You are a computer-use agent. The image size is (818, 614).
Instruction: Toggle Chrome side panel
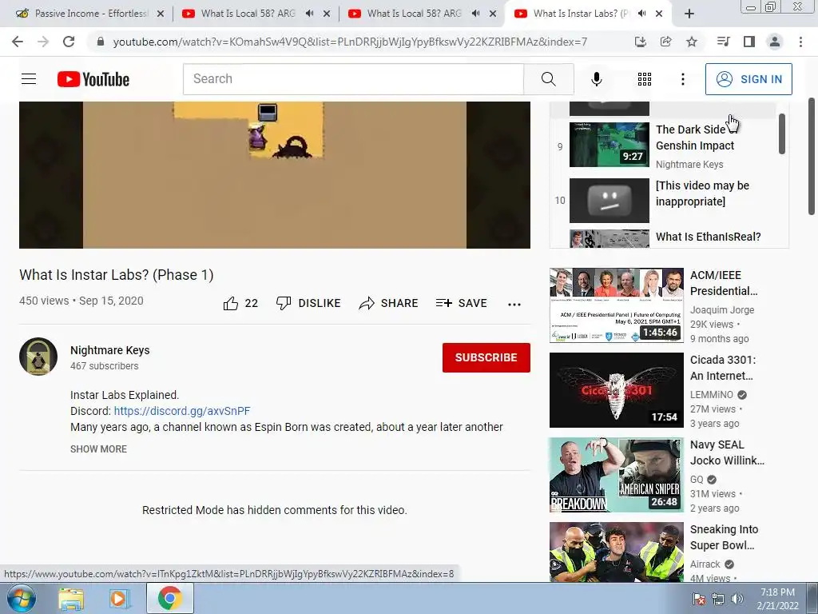(x=749, y=42)
